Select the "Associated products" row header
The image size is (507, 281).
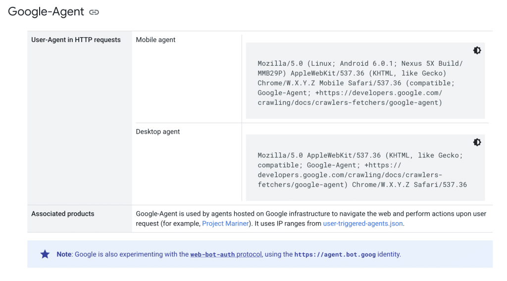click(x=62, y=214)
